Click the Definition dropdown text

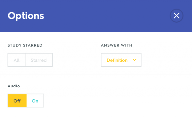pyautogui.click(x=117, y=60)
